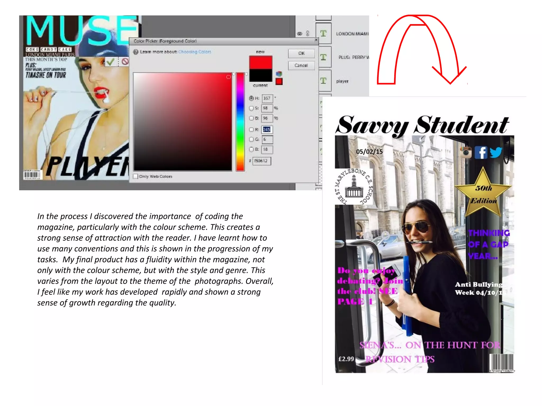
Task: Select the R red radio button
Action: [251, 130]
